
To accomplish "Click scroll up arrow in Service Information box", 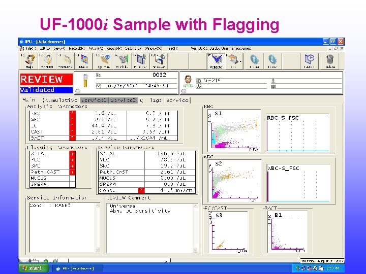I will 98,205.
